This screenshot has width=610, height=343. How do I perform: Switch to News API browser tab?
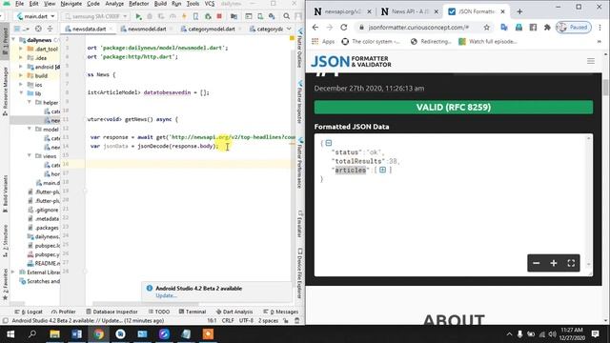point(410,11)
